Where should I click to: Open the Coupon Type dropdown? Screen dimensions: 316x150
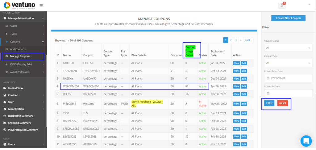pos(288,63)
